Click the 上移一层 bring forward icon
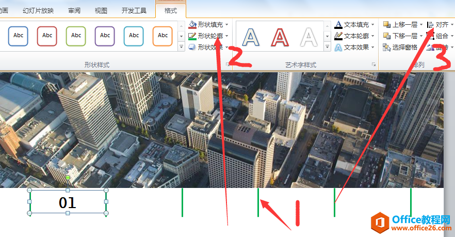 pos(387,25)
